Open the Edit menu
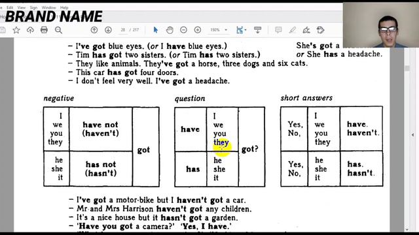The height and width of the screenshot is (235, 419). click(10, 7)
